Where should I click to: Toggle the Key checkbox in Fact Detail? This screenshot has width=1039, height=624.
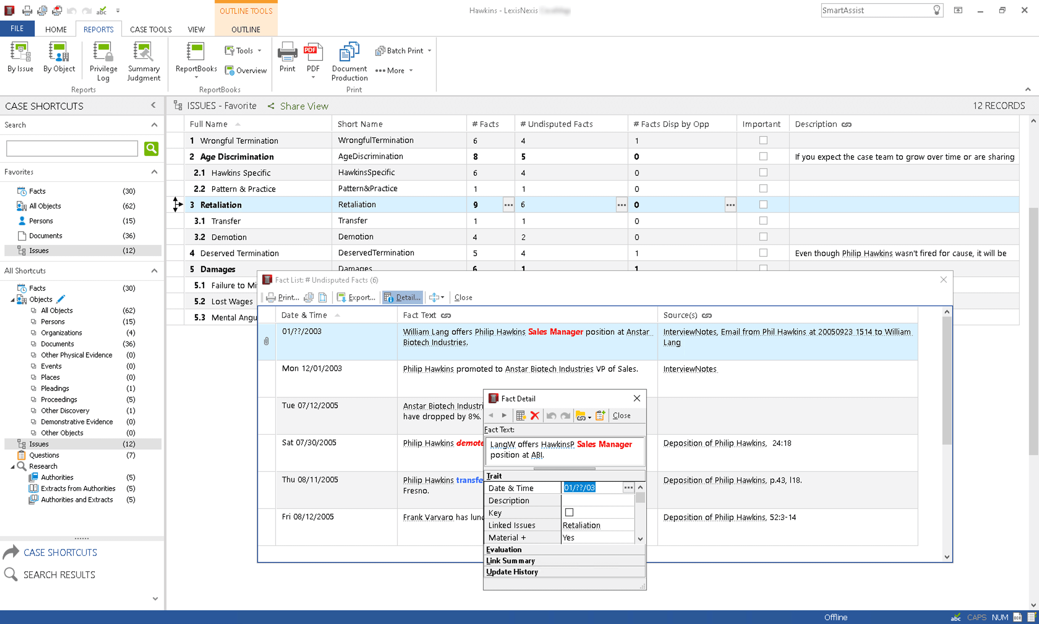[569, 513]
